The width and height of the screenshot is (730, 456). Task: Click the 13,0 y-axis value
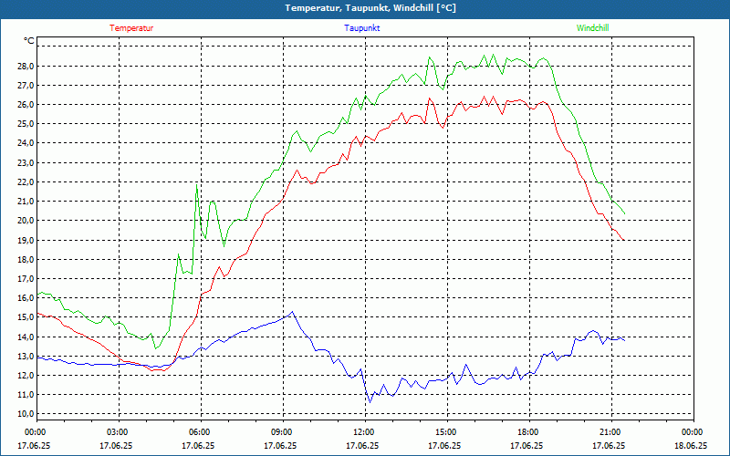(x=26, y=356)
